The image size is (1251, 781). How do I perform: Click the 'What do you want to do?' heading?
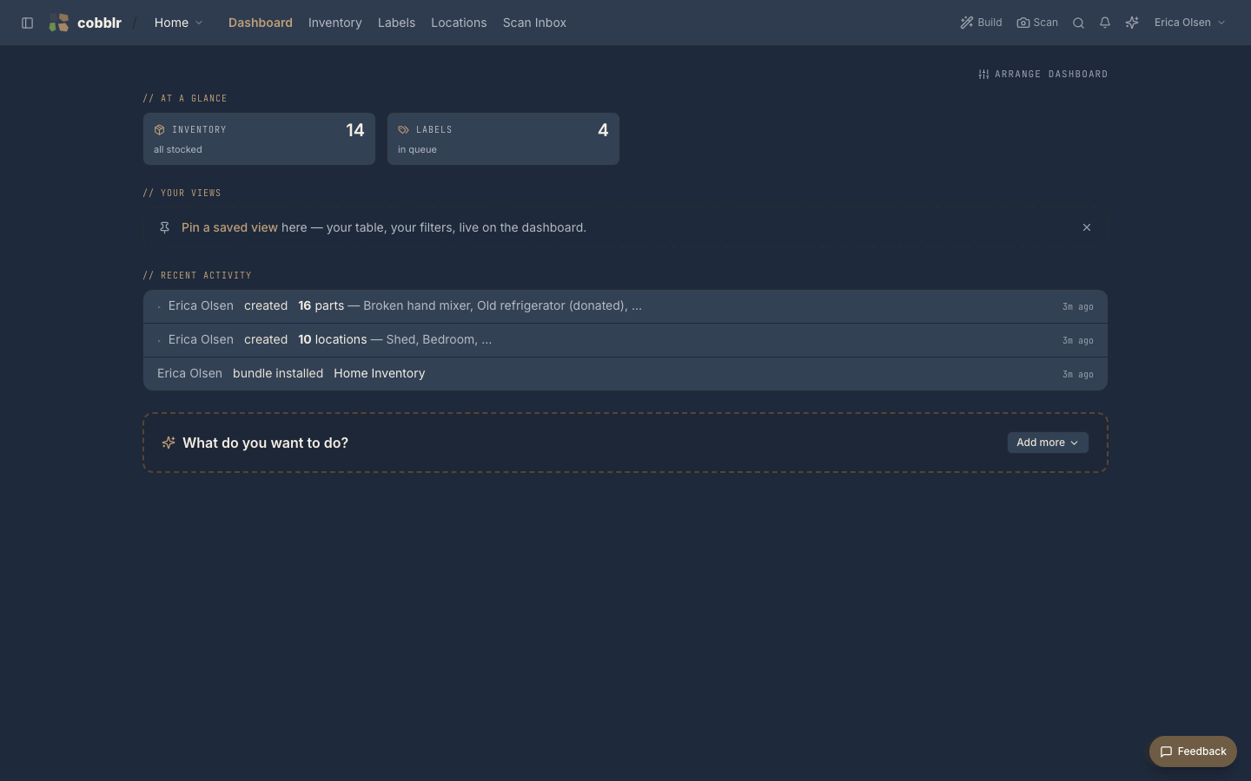(x=265, y=443)
